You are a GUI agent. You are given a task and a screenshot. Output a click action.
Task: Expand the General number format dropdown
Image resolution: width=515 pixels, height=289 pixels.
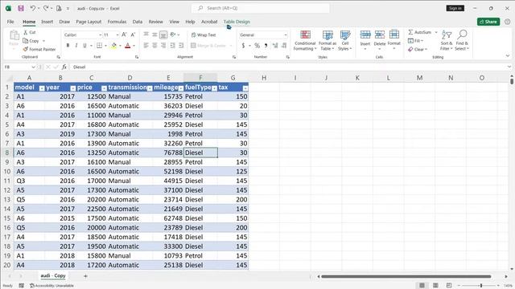pos(286,35)
